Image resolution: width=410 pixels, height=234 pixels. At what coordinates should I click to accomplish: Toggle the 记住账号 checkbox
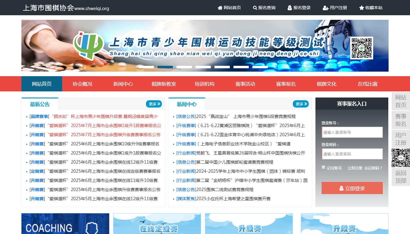[x=323, y=167]
